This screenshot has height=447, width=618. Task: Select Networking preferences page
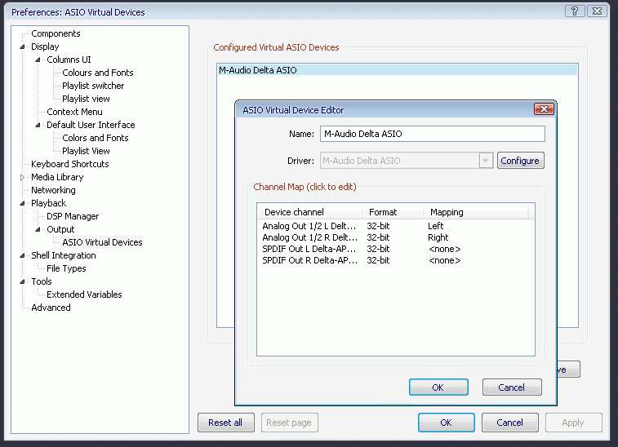pyautogui.click(x=53, y=190)
